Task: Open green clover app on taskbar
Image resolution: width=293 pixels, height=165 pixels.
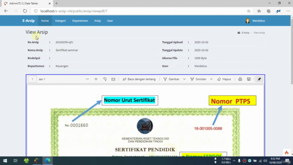Action: point(27,161)
